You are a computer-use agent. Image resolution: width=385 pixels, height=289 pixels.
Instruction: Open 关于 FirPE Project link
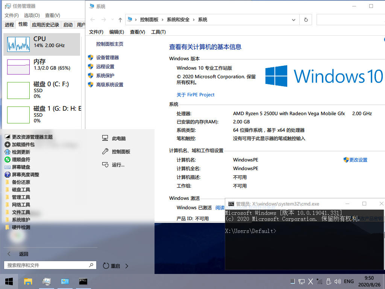(x=196, y=95)
